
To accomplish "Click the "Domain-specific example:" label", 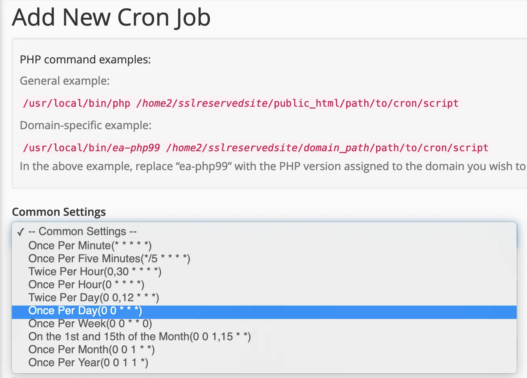I will (85, 125).
